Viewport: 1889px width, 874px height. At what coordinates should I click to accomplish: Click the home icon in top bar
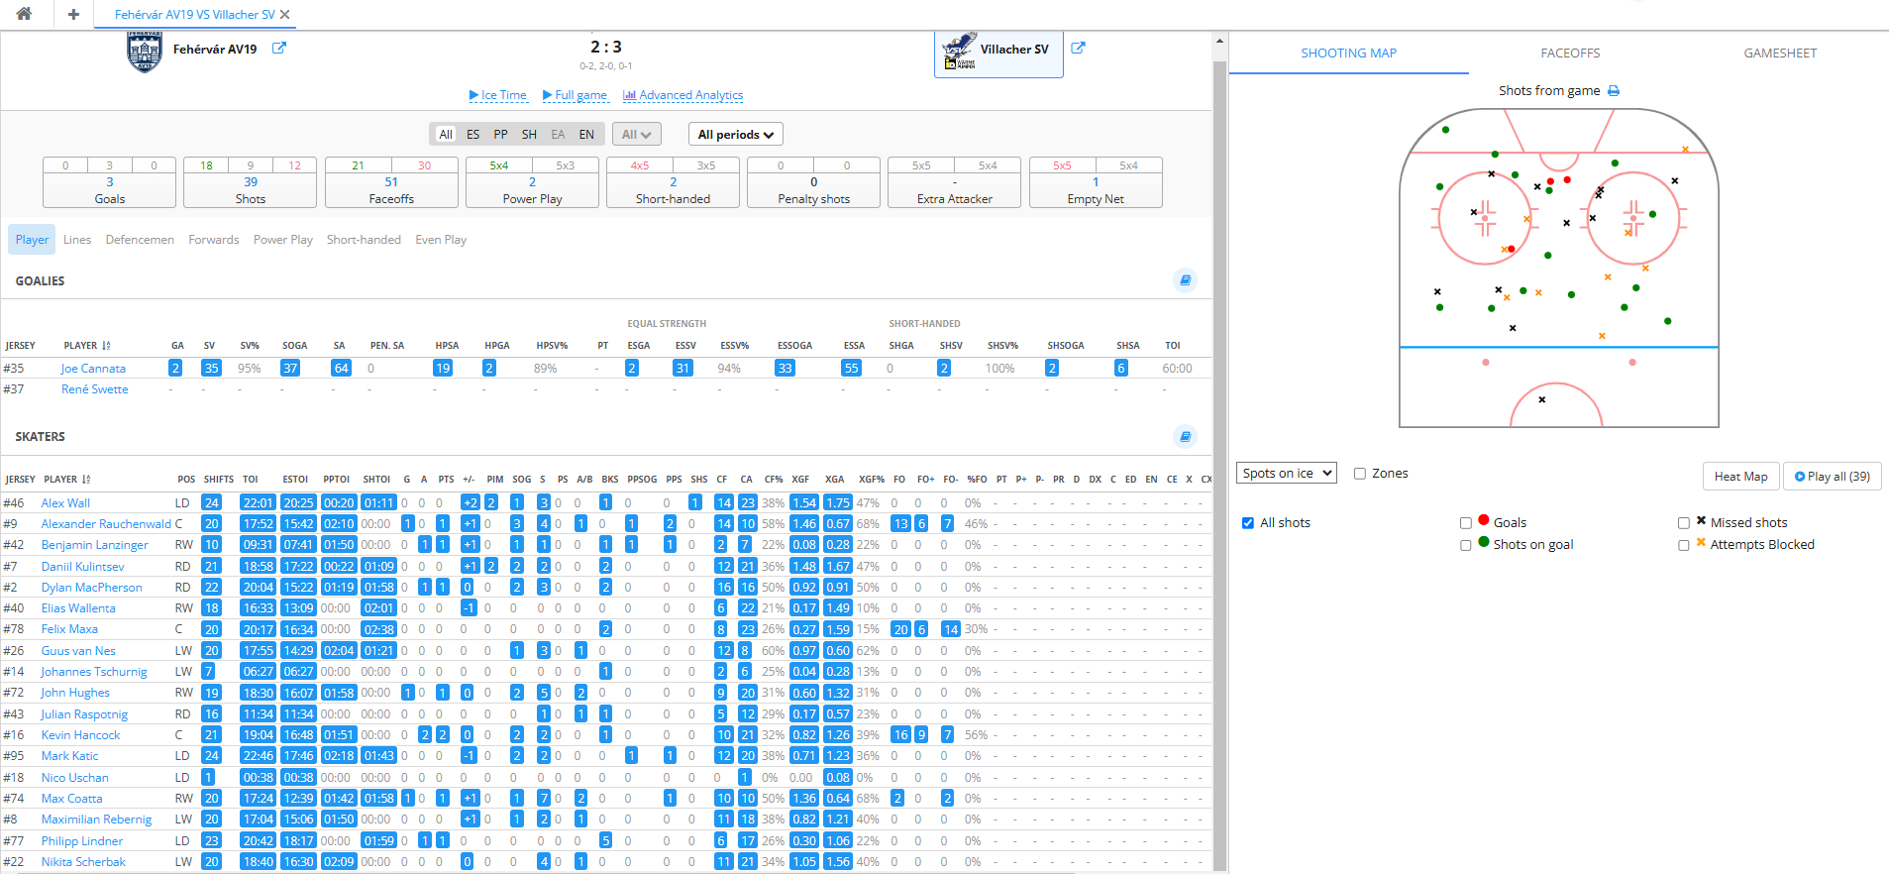click(24, 14)
